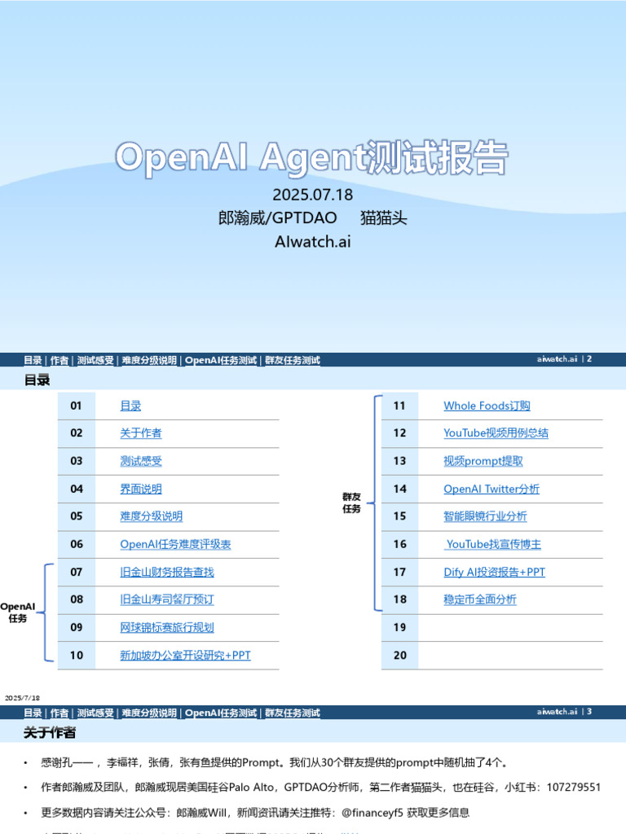Viewport: 626px width, 834px height.
Task: Follow the YouTube找宣传博主 link
Action: (493, 544)
